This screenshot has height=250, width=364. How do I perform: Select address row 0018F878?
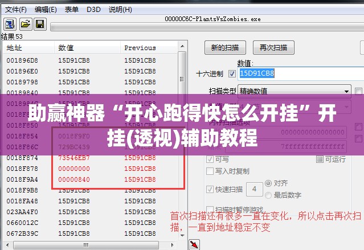coord(90,169)
